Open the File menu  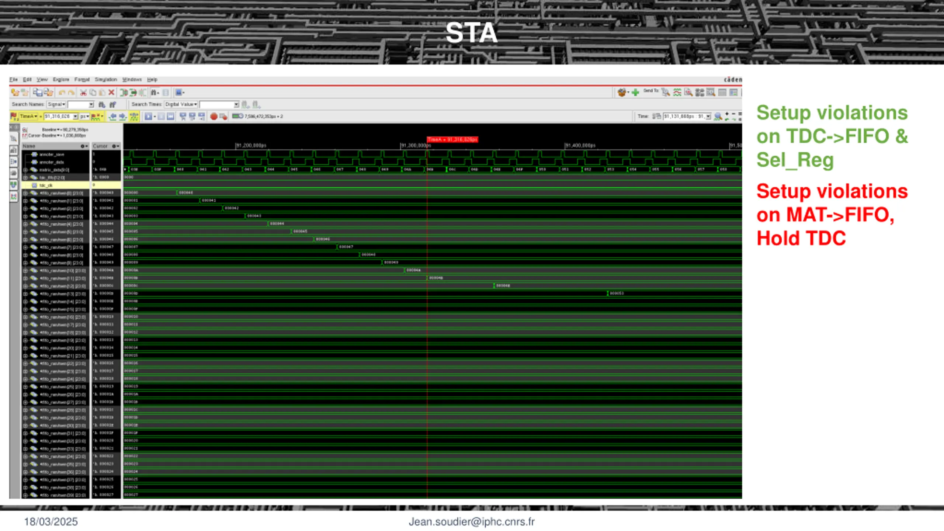click(x=14, y=79)
